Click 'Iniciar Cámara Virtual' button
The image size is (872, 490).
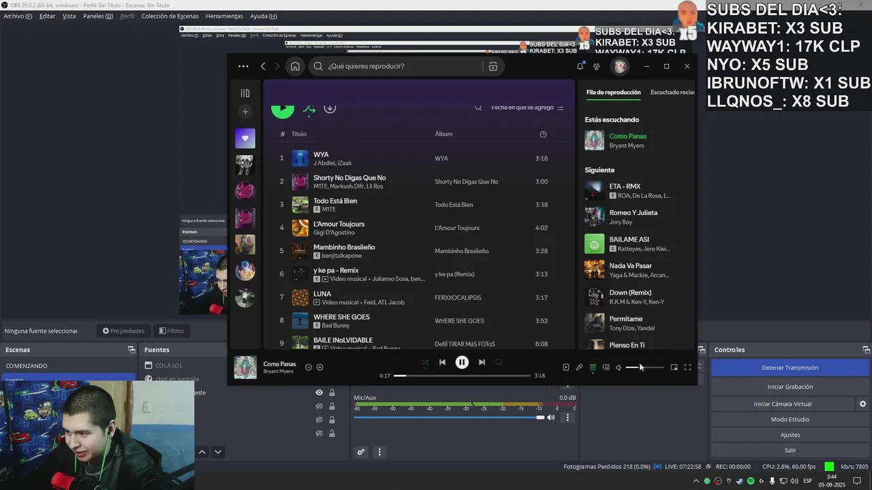pos(782,404)
